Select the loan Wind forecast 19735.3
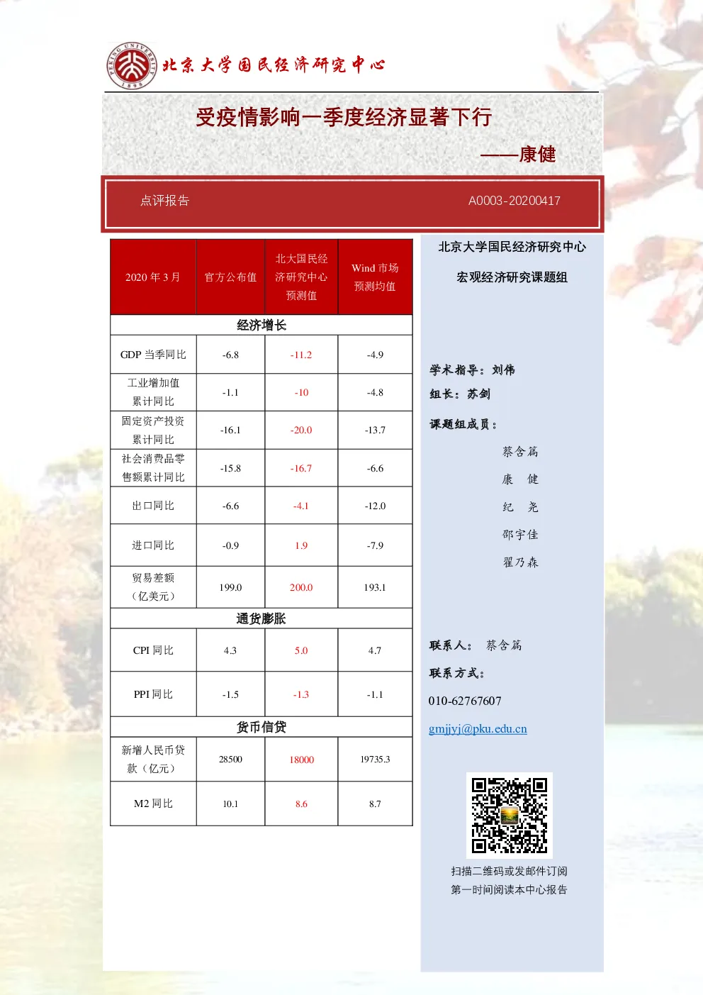 375,760
